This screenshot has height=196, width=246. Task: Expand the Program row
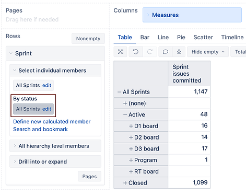[131, 160]
